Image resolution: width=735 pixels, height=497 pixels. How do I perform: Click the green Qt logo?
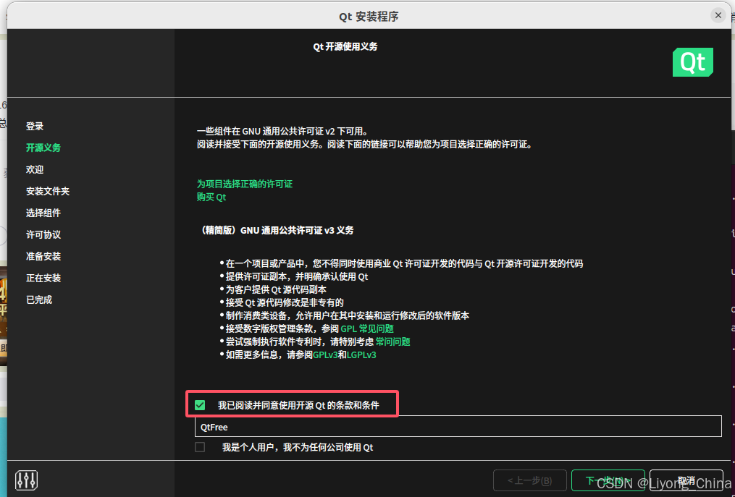[693, 61]
